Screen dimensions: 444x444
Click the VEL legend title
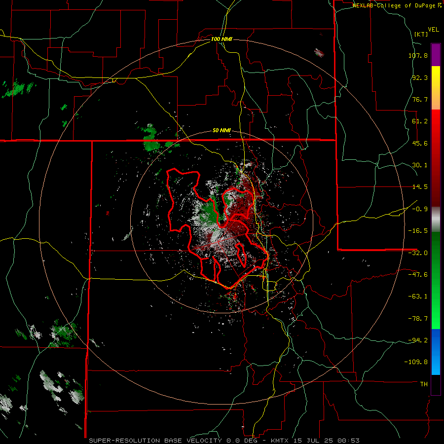(433, 30)
